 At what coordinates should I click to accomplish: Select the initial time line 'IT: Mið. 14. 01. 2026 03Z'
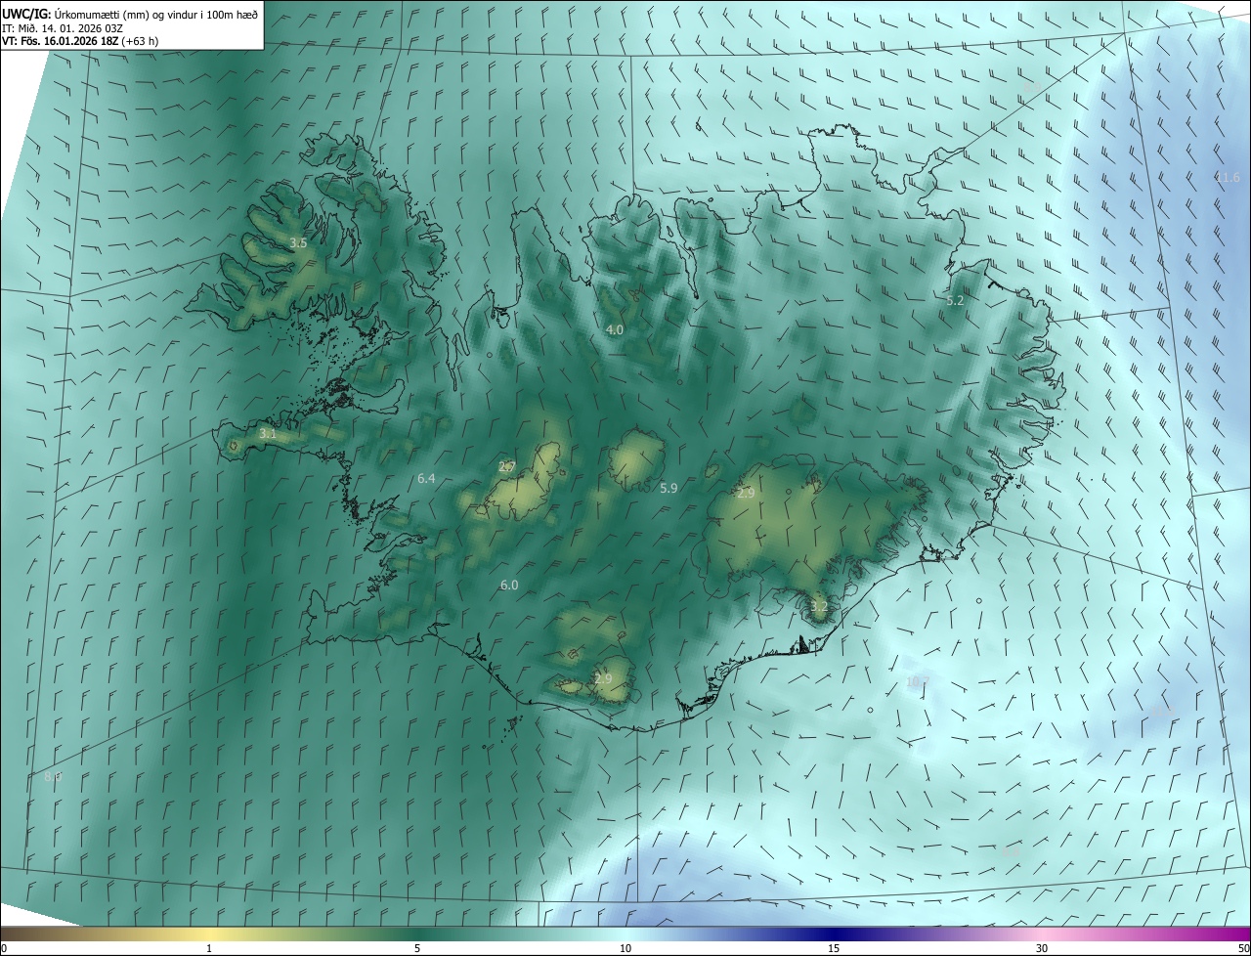63,28
